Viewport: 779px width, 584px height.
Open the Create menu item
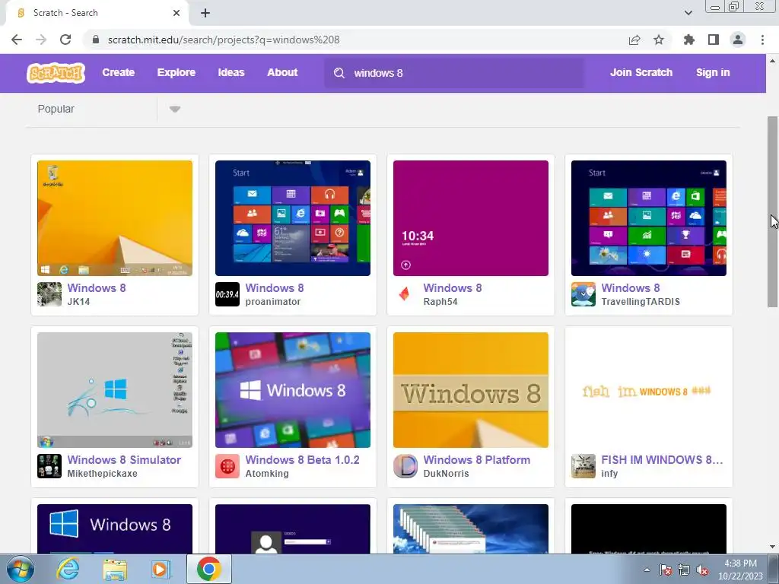[x=118, y=72]
